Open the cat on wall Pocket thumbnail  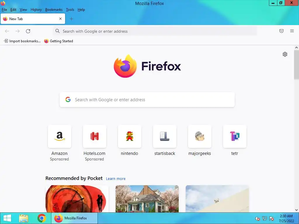[x=217, y=199]
